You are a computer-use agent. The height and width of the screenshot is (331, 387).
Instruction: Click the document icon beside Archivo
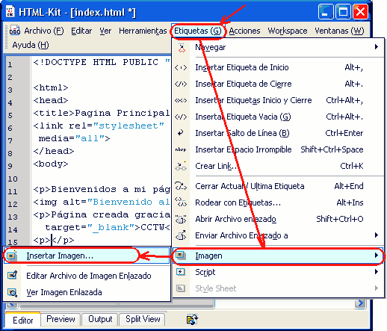15,30
